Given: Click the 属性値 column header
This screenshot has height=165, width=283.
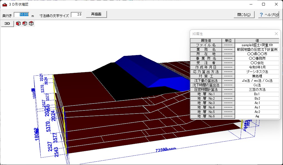Looking at the screenshot, I should (206, 41).
